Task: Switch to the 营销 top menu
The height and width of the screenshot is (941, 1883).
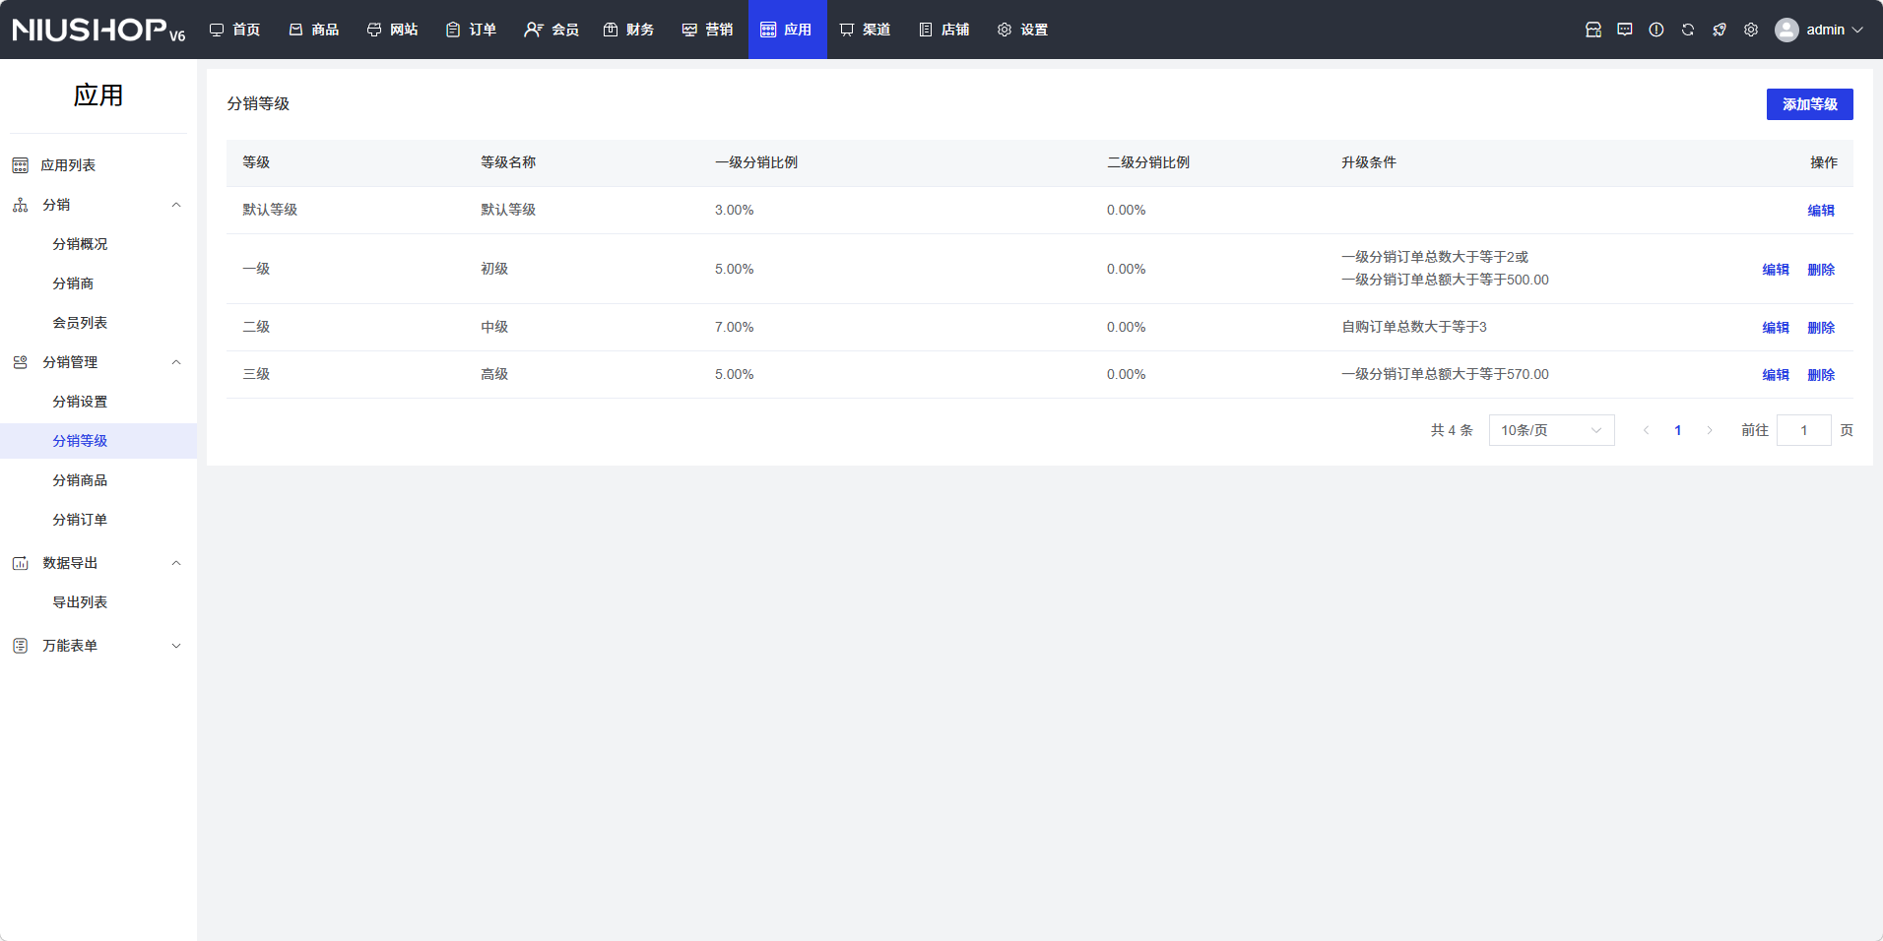Action: tap(707, 30)
